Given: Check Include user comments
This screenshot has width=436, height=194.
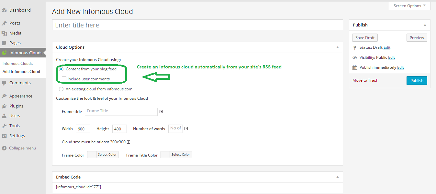Looking at the screenshot, I should (64, 79).
